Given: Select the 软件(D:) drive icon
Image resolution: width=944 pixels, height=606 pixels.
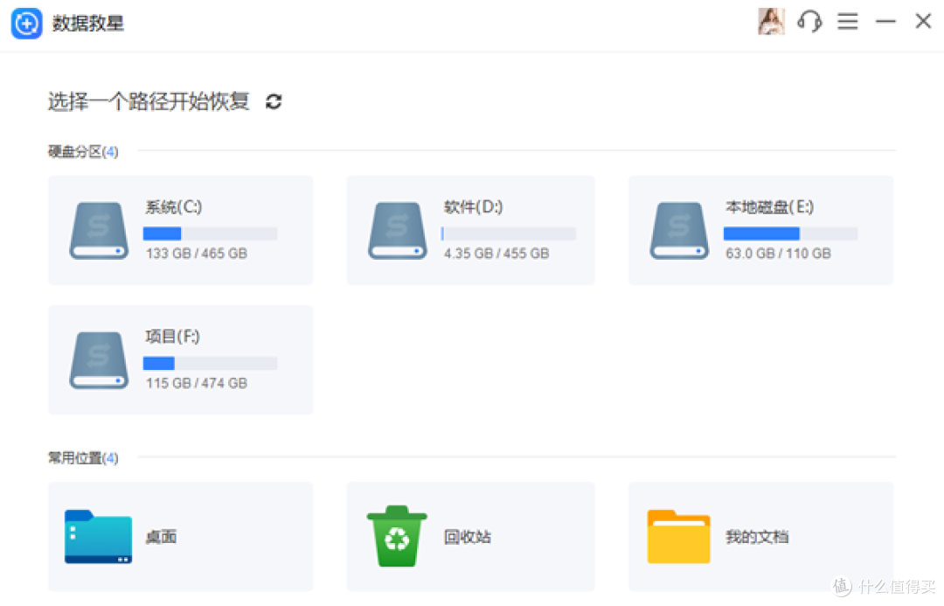Looking at the screenshot, I should pyautogui.click(x=398, y=231).
